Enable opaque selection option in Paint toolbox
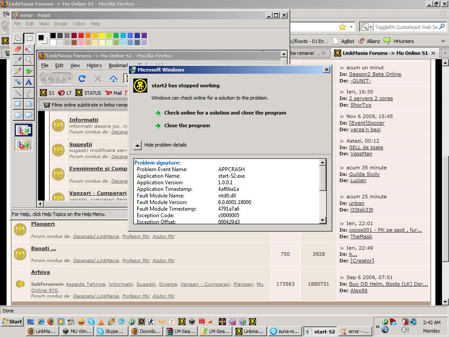 (x=24, y=130)
